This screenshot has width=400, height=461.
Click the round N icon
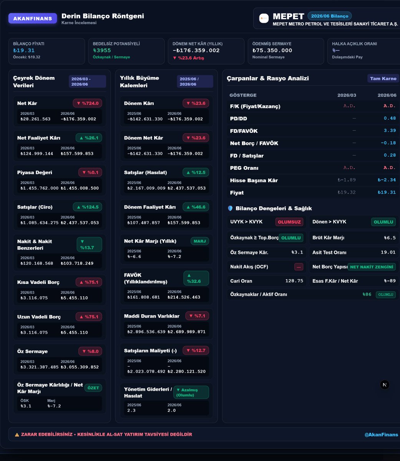pyautogui.click(x=385, y=385)
